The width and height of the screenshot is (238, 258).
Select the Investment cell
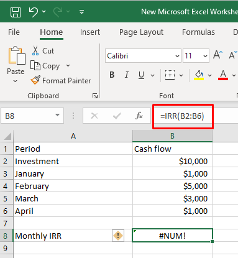(x=73, y=161)
